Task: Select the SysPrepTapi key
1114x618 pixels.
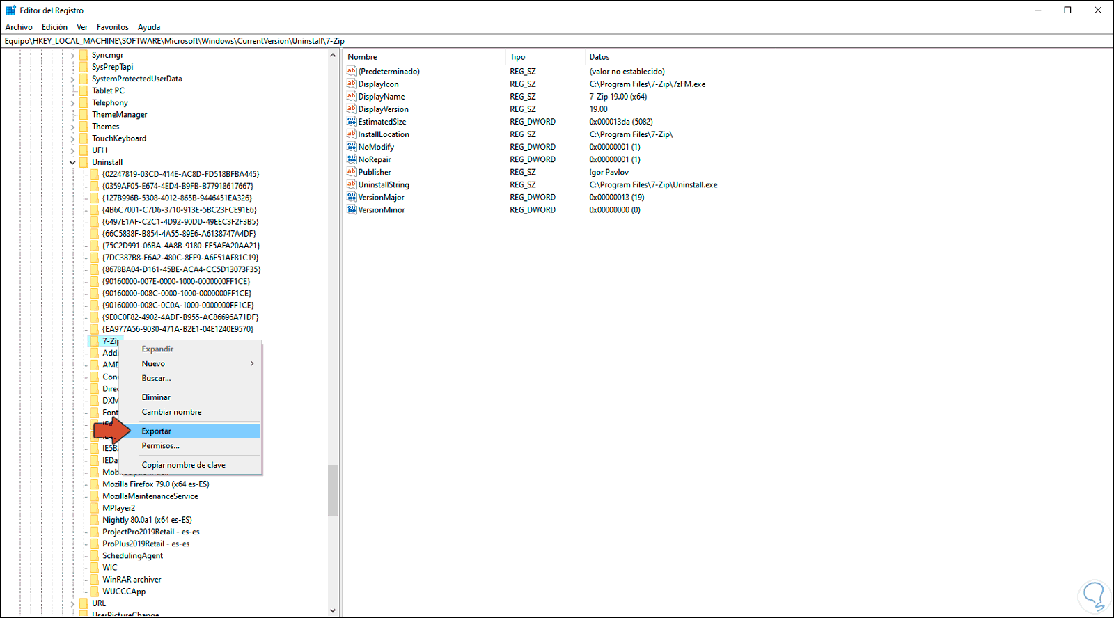Action: click(112, 67)
